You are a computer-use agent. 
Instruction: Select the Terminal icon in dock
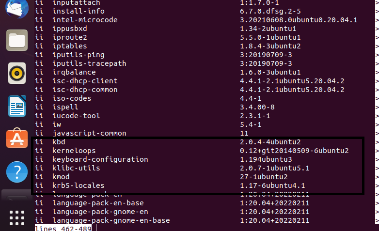(17, 196)
